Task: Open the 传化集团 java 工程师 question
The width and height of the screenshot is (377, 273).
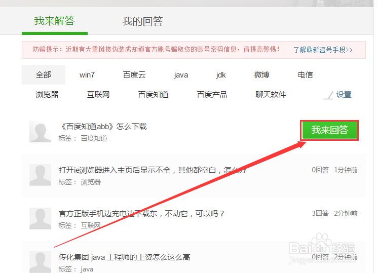Action: (x=124, y=257)
